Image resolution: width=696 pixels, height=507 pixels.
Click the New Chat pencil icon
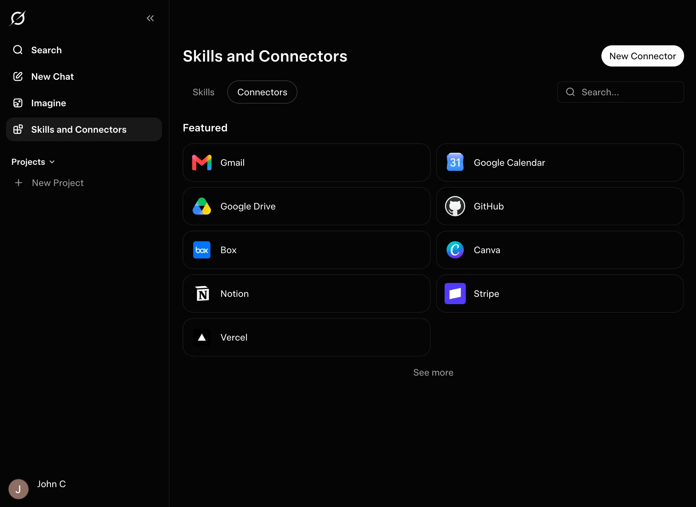18,76
